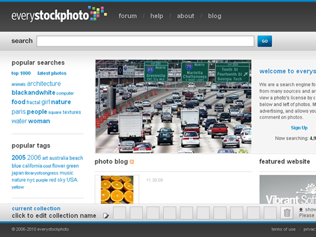The height and width of the screenshot is (237, 316).
Task: Open the california popular tag
Action: [32, 166]
